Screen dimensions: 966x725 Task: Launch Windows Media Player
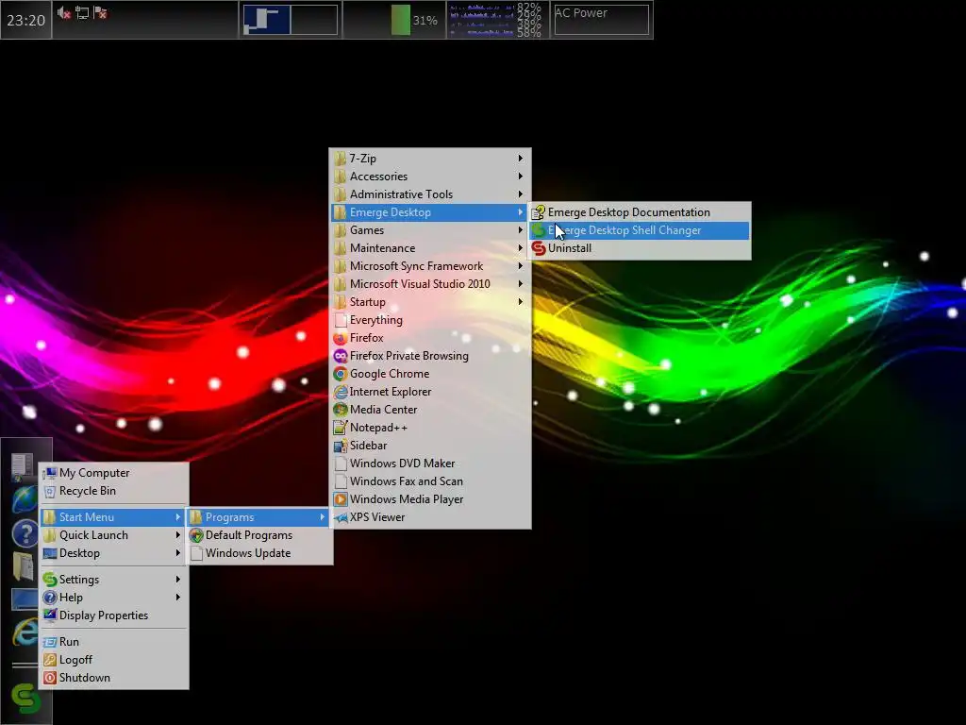[x=430, y=499]
